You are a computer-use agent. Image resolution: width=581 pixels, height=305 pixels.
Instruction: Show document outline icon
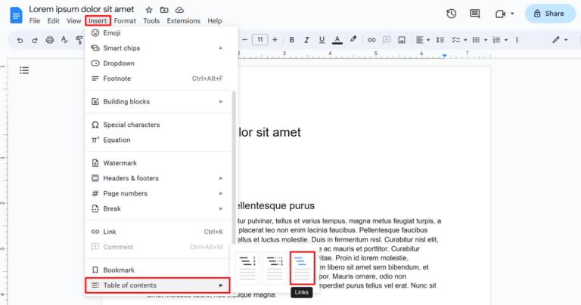point(24,70)
